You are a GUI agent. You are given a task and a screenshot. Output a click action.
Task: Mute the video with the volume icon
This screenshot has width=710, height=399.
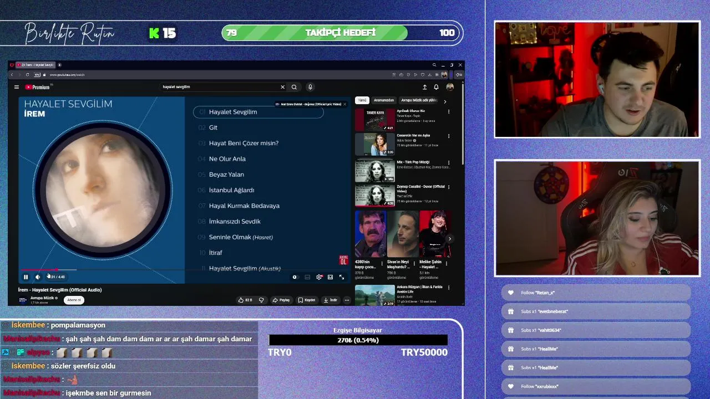pos(38,277)
